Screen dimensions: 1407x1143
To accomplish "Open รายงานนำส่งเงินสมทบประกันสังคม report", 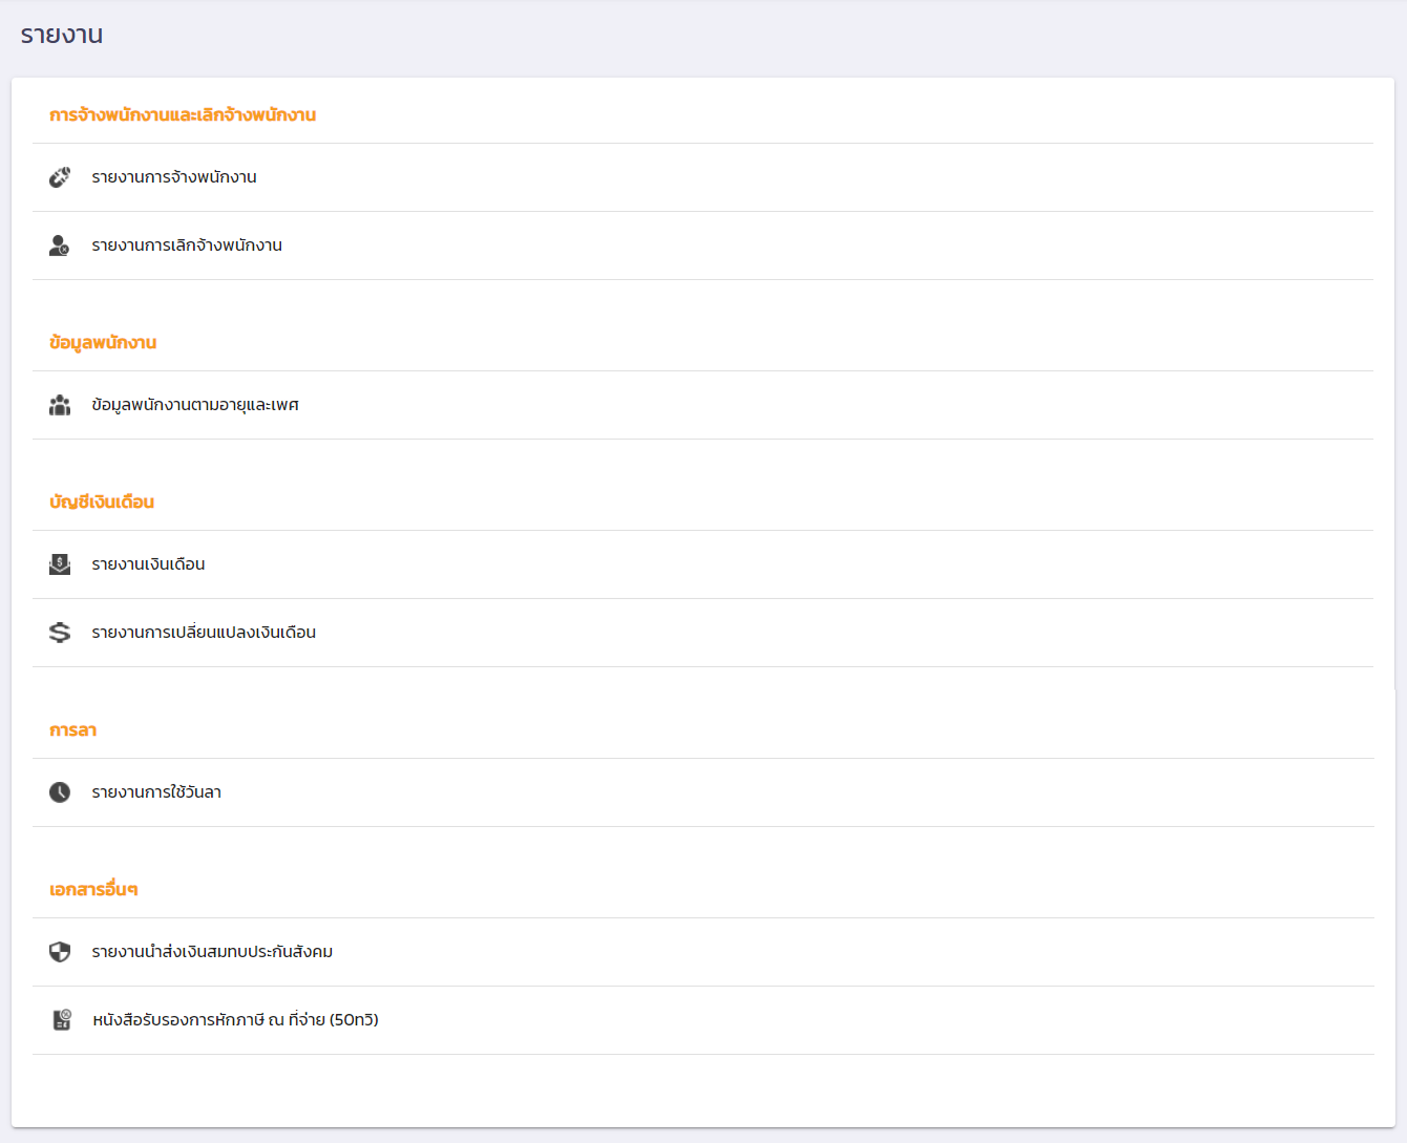I will (212, 952).
